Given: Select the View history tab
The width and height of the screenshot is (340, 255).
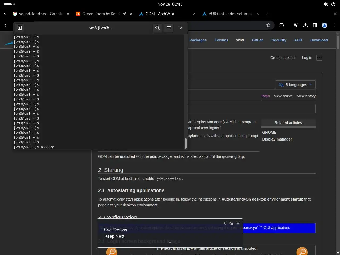Looking at the screenshot, I should tap(306, 96).
